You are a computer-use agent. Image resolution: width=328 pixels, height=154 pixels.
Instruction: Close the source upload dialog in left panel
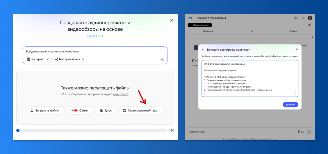pyautogui.click(x=172, y=20)
